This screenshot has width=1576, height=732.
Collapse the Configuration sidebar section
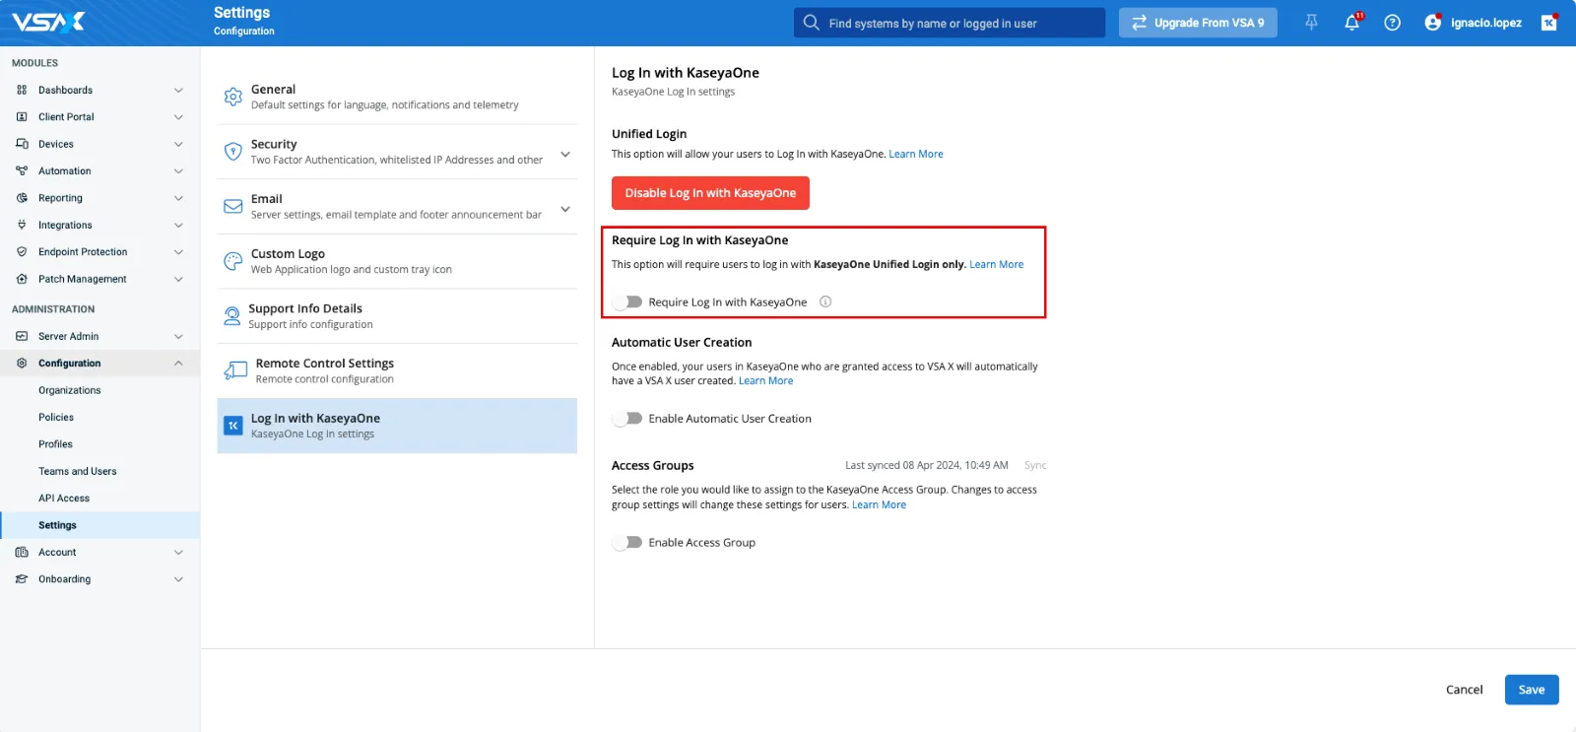(x=178, y=364)
